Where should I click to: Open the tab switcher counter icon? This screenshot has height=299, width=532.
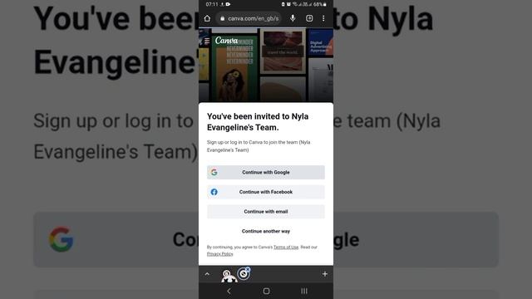(309, 18)
